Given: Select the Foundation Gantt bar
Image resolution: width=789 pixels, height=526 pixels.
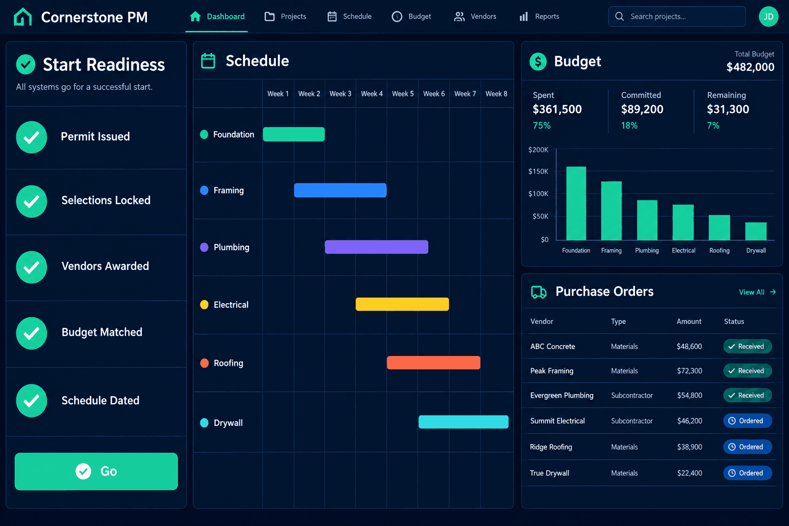Looking at the screenshot, I should 294,134.
